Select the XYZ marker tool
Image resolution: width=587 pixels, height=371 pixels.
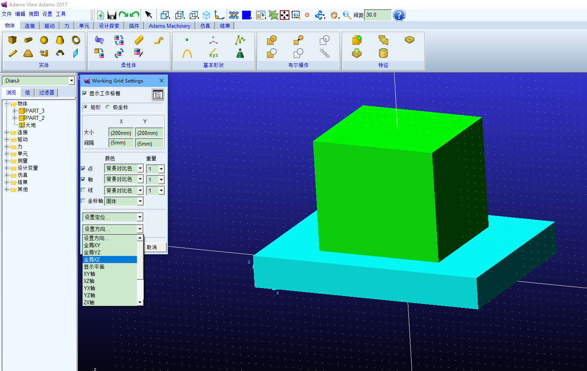[214, 53]
